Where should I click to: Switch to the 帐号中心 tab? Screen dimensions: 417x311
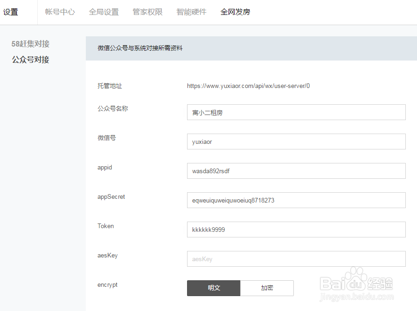point(60,12)
